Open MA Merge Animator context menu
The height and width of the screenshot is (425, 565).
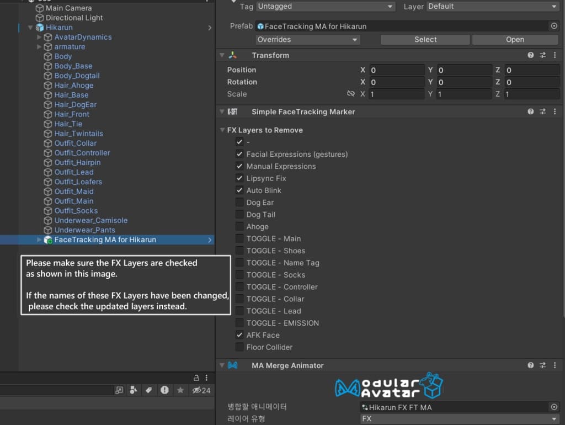(x=554, y=365)
